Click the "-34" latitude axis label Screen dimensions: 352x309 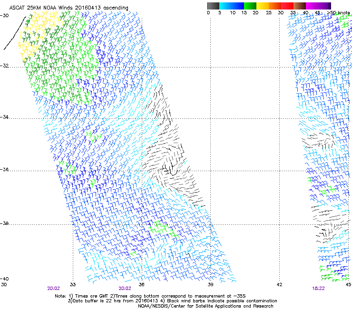(x=5, y=117)
